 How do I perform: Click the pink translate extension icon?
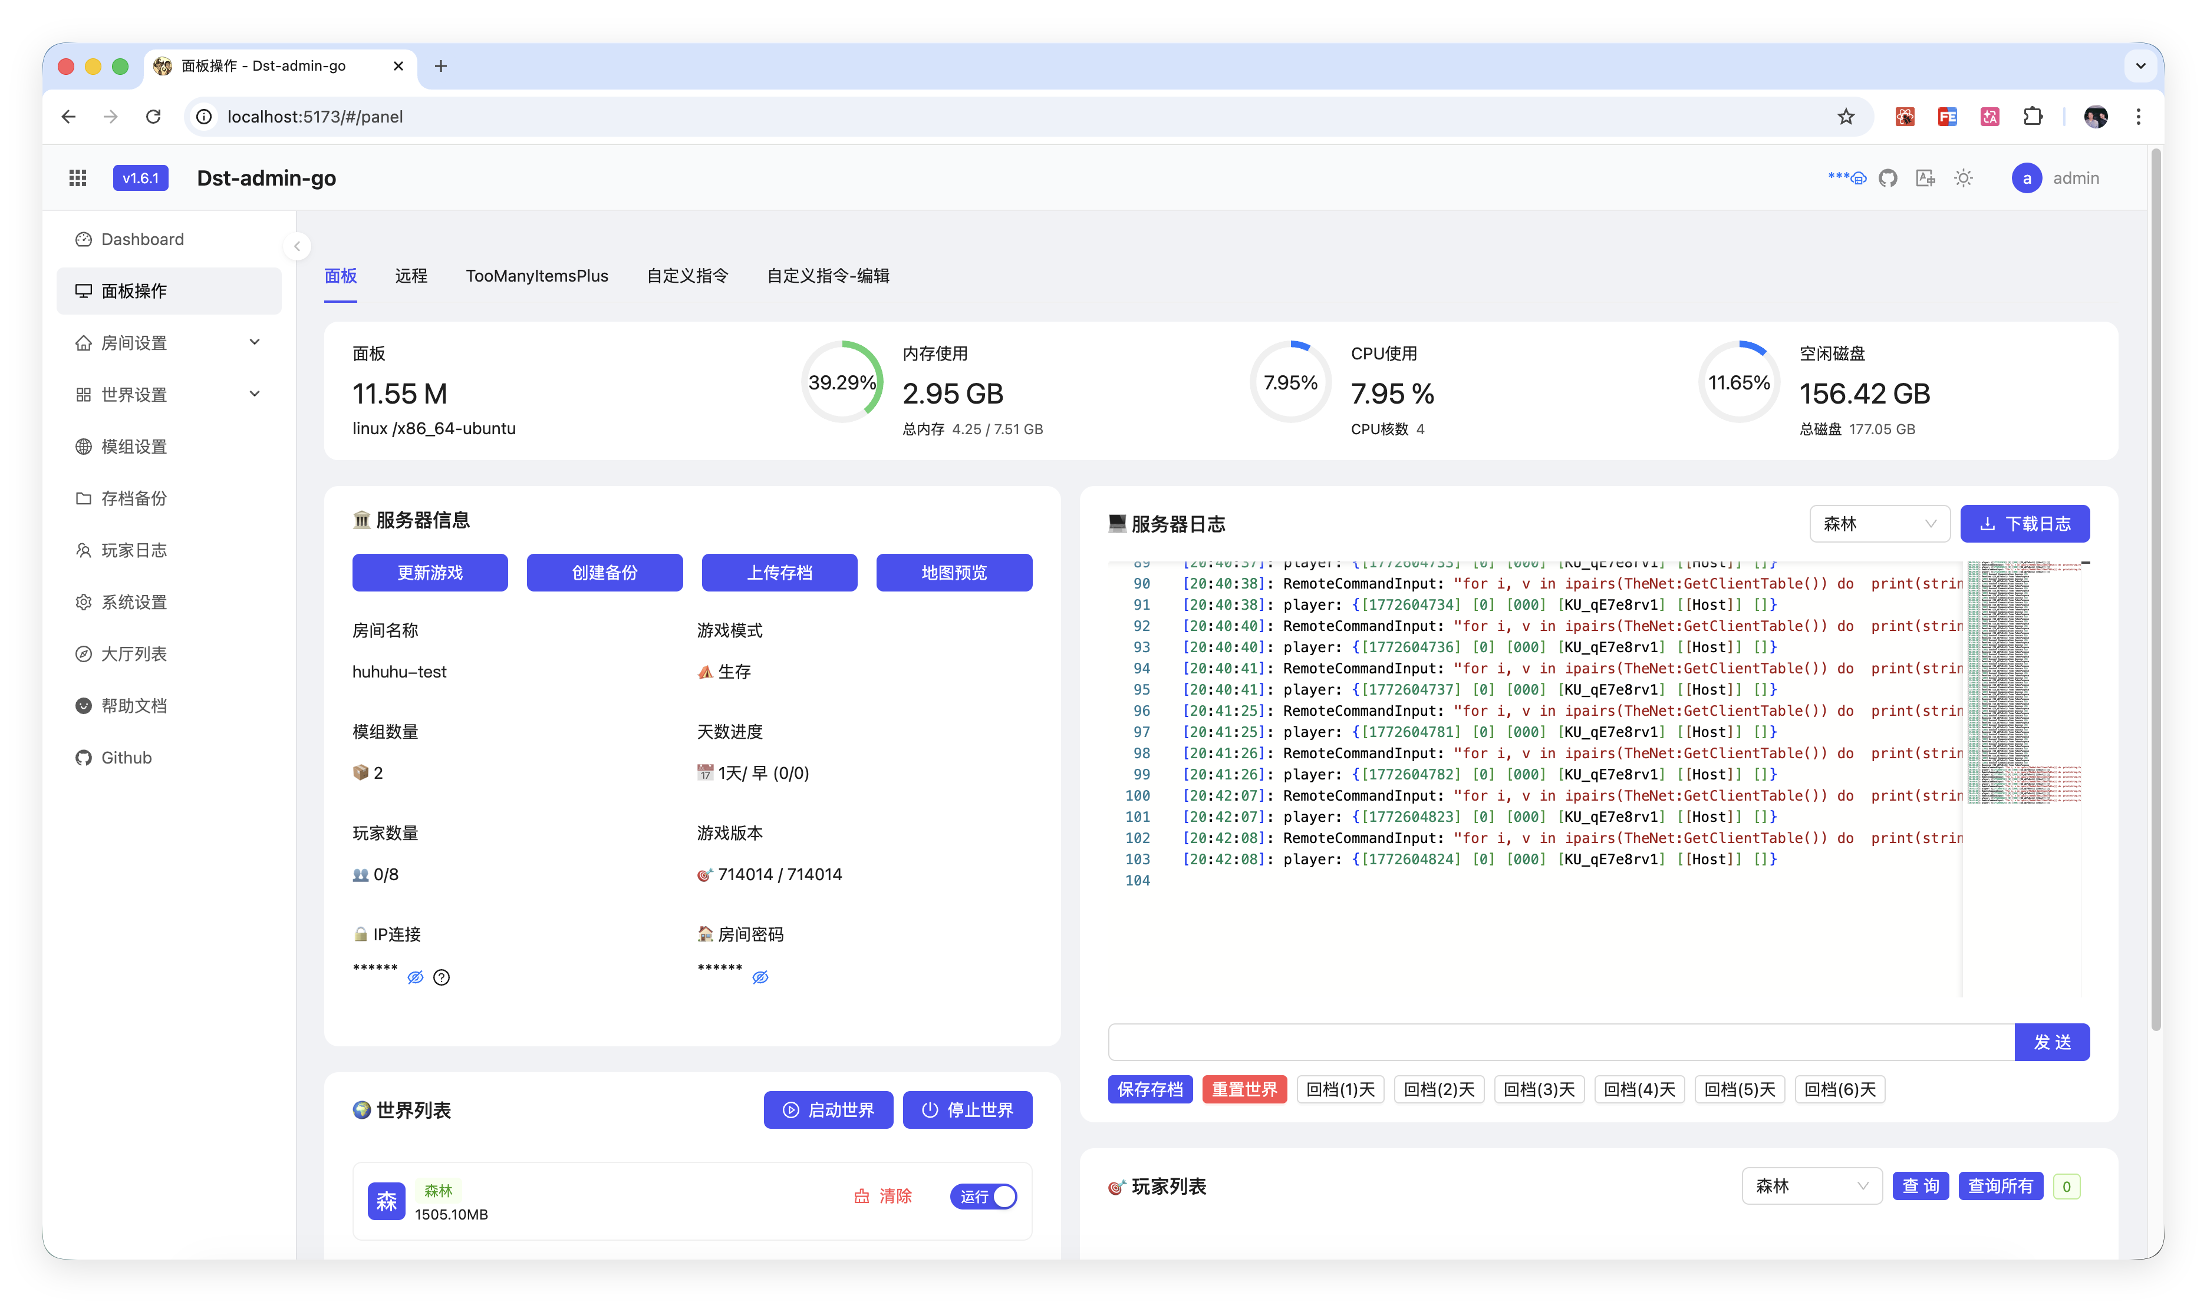(1989, 117)
